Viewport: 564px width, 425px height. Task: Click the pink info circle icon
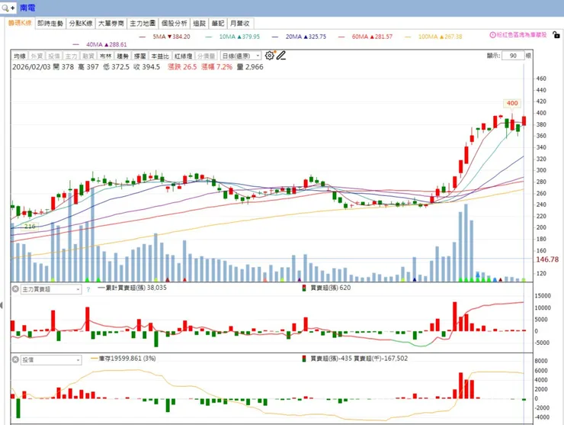tap(493, 35)
